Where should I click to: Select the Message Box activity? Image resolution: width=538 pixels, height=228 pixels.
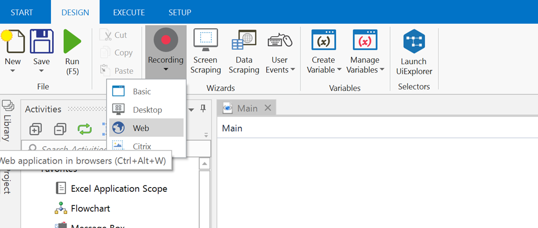(x=89, y=225)
